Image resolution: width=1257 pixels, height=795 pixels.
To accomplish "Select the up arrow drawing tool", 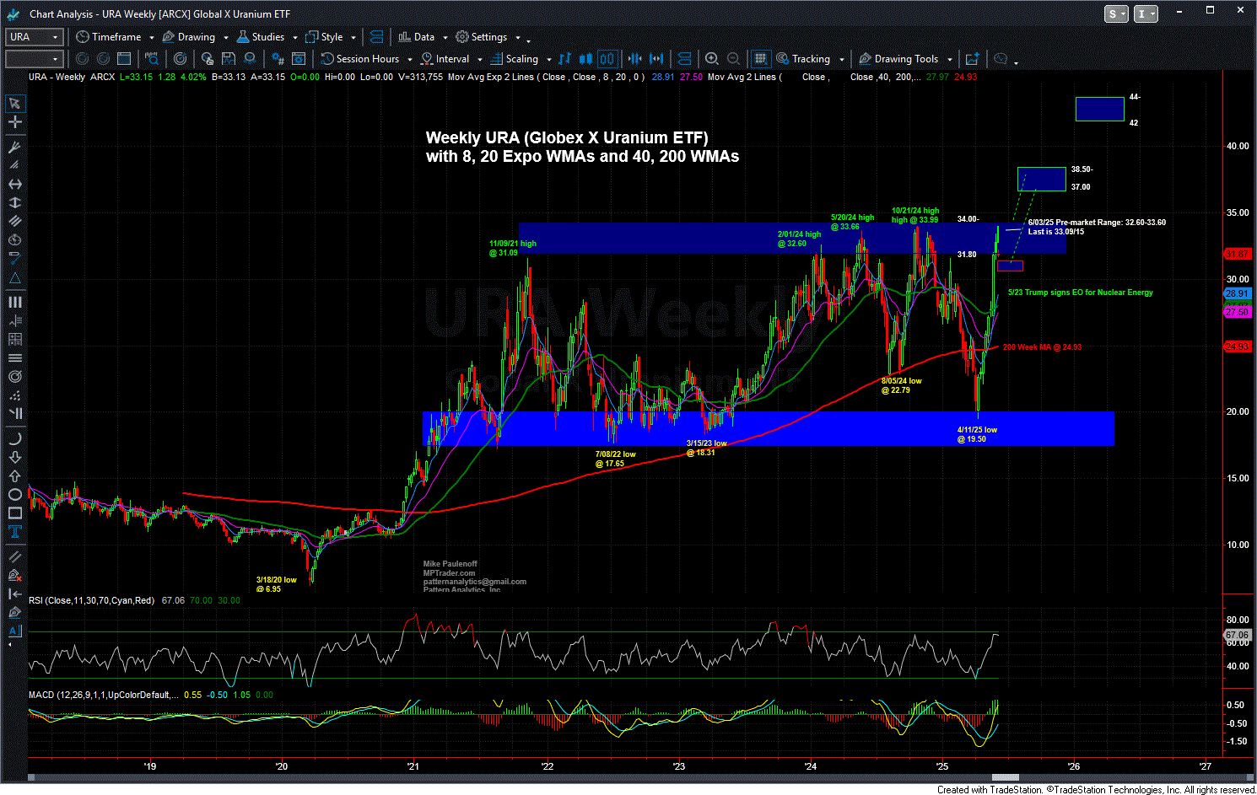I will point(14,475).
